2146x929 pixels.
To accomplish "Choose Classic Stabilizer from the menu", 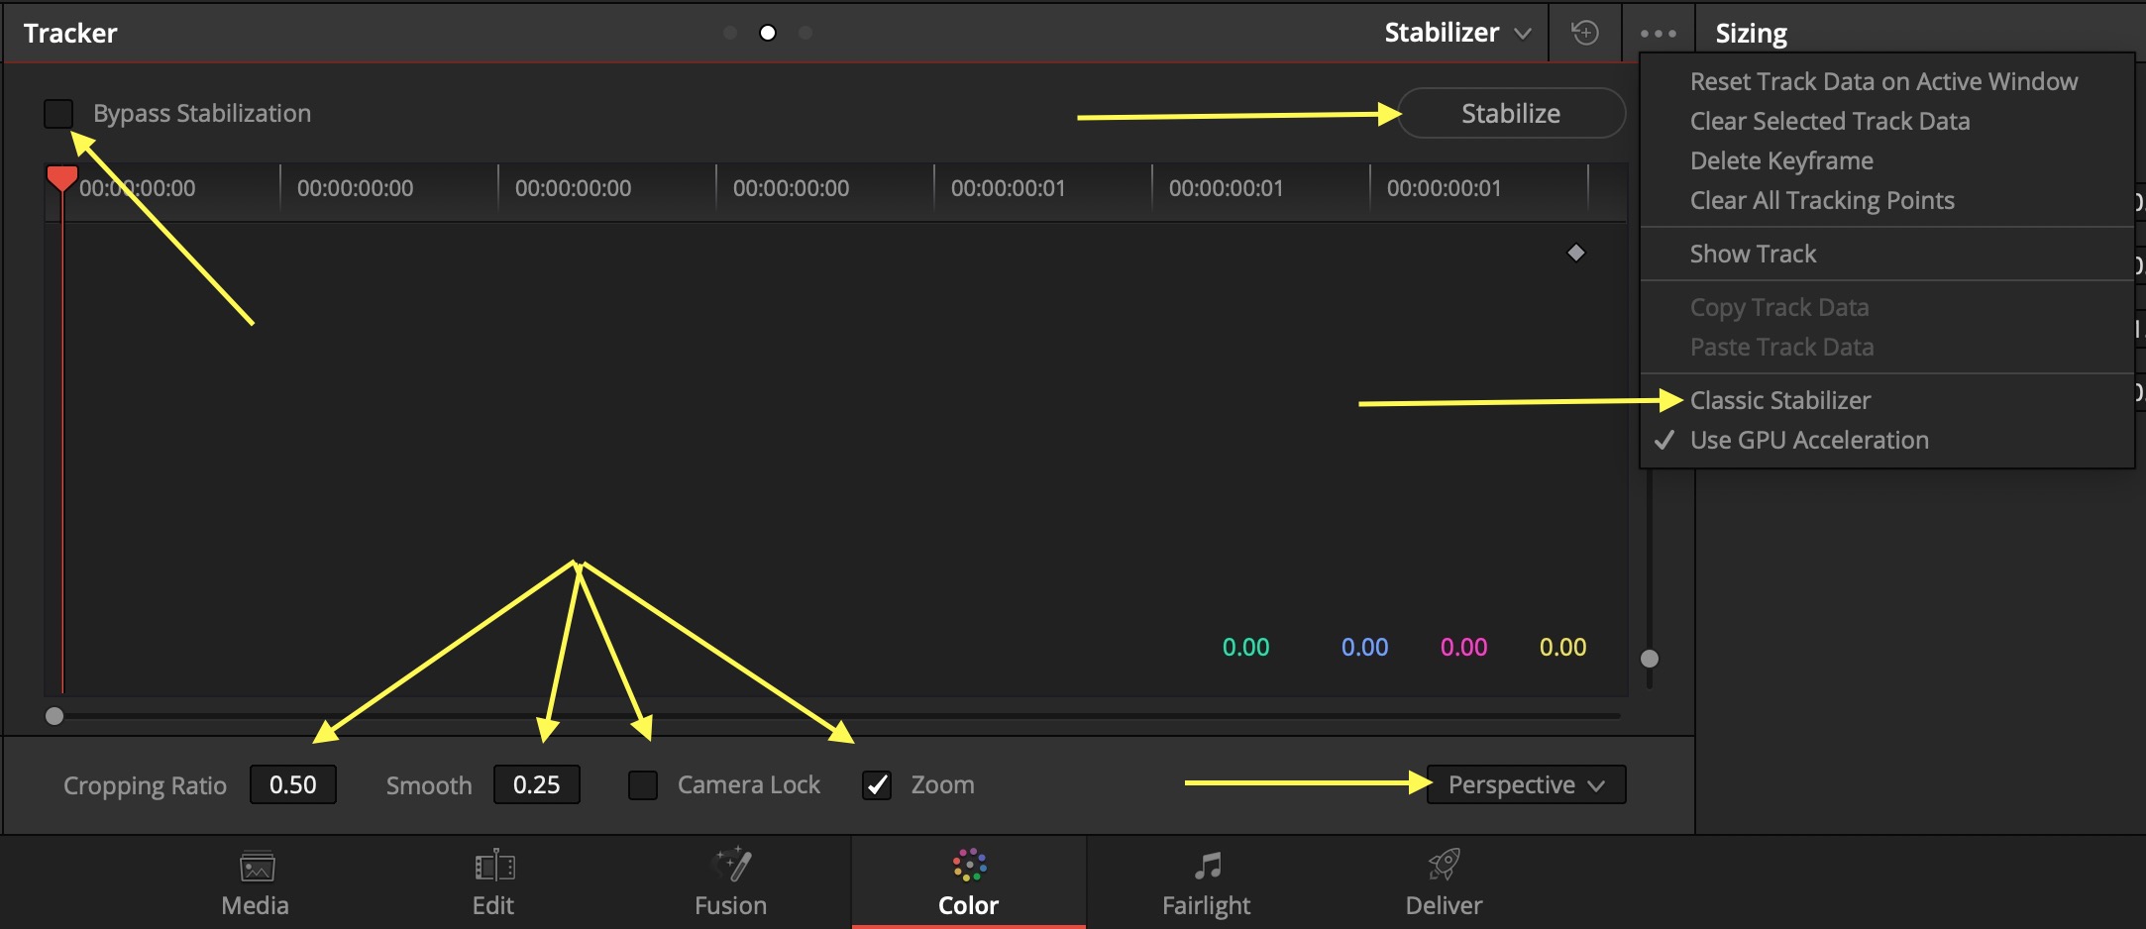I will tap(1779, 400).
